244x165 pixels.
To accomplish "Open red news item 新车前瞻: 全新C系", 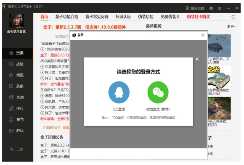I will [x=55, y=119].
